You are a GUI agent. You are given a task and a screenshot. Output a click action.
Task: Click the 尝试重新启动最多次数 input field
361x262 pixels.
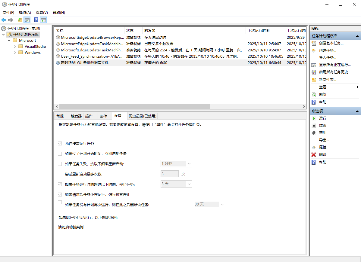(x=169, y=174)
